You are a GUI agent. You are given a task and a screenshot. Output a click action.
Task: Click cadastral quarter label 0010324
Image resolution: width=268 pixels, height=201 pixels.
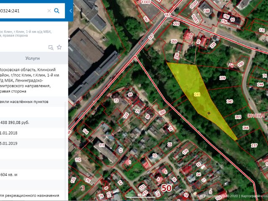(x=256, y=115)
